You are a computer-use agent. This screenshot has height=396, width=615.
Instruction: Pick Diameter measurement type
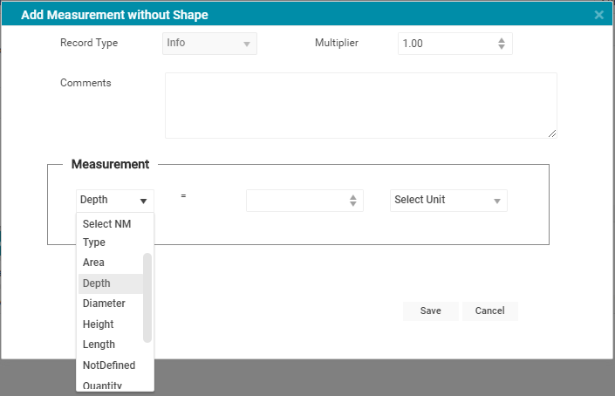coord(104,304)
